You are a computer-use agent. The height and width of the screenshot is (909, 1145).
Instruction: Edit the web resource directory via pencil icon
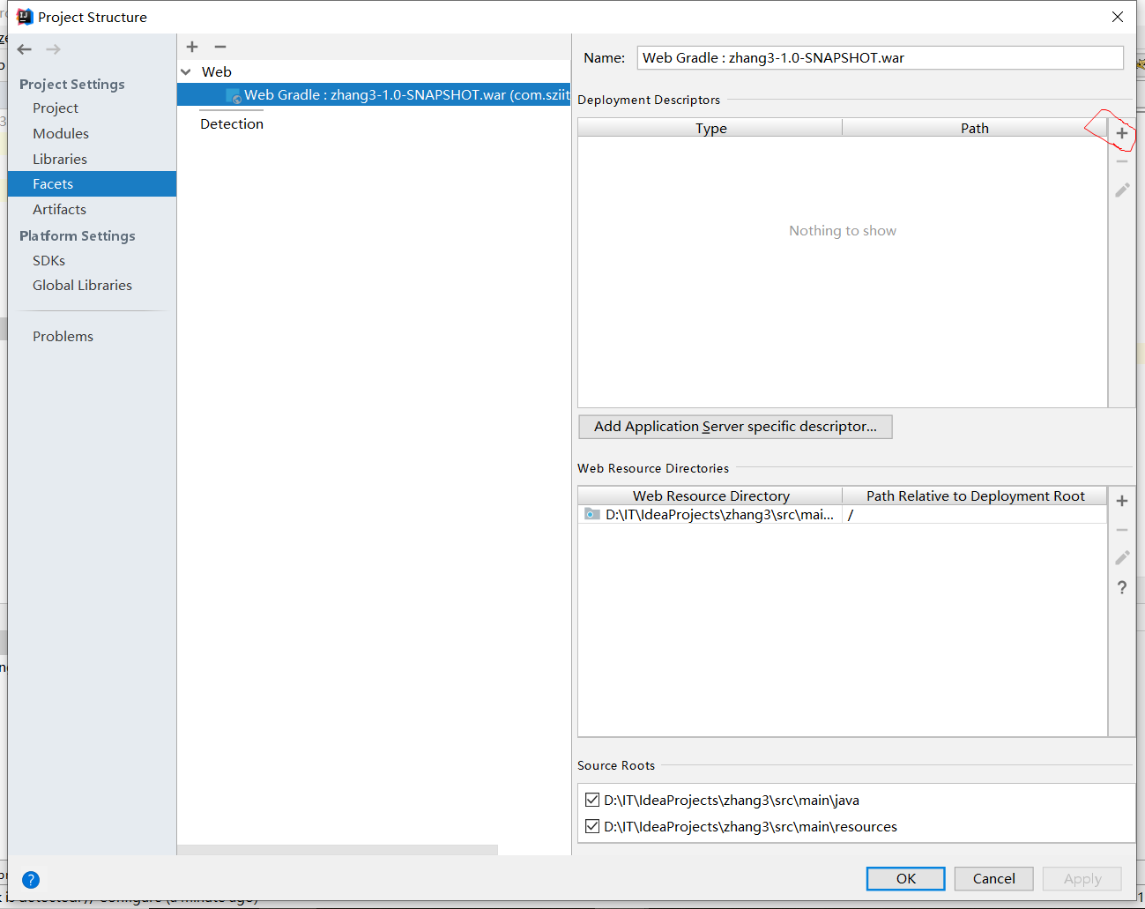(1121, 558)
